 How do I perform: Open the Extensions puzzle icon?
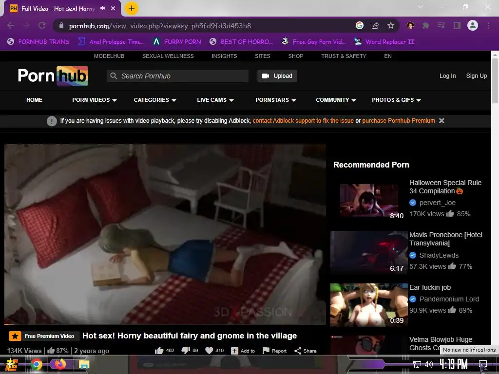click(x=426, y=25)
